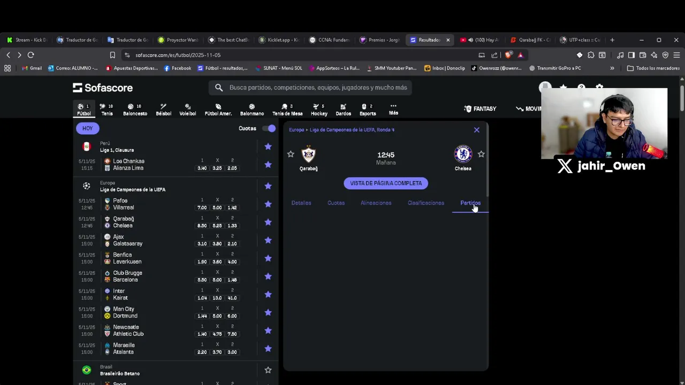
Task: Switch to the Clasificaciones tab
Action: (x=426, y=203)
